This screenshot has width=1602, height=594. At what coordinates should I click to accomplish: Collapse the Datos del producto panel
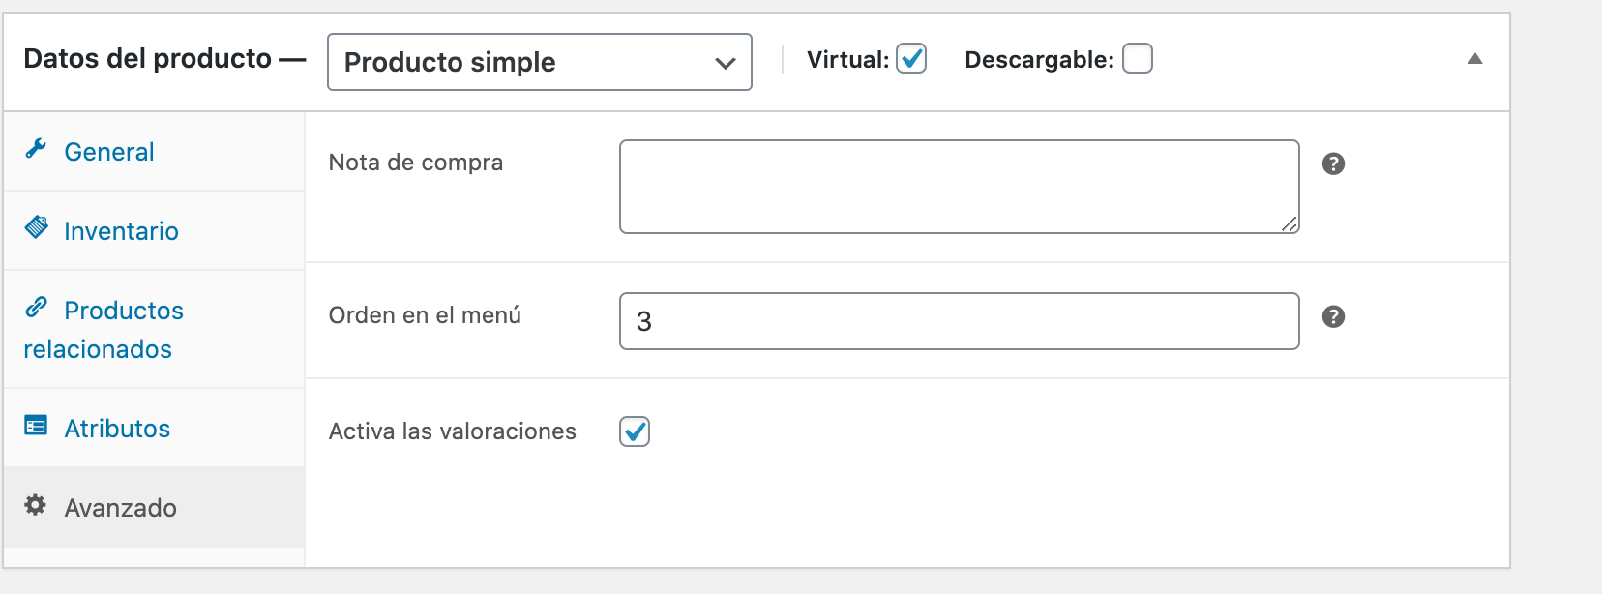1475,59
